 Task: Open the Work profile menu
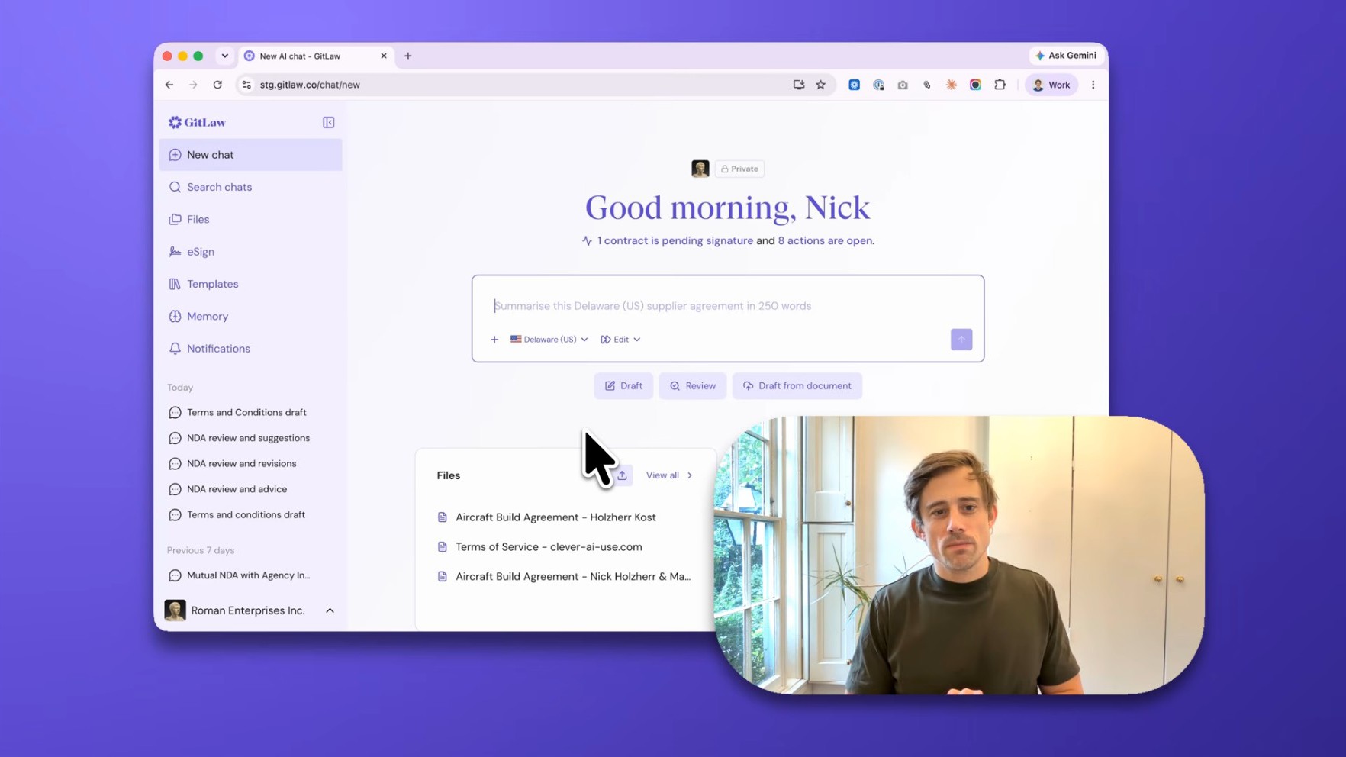tap(1051, 85)
